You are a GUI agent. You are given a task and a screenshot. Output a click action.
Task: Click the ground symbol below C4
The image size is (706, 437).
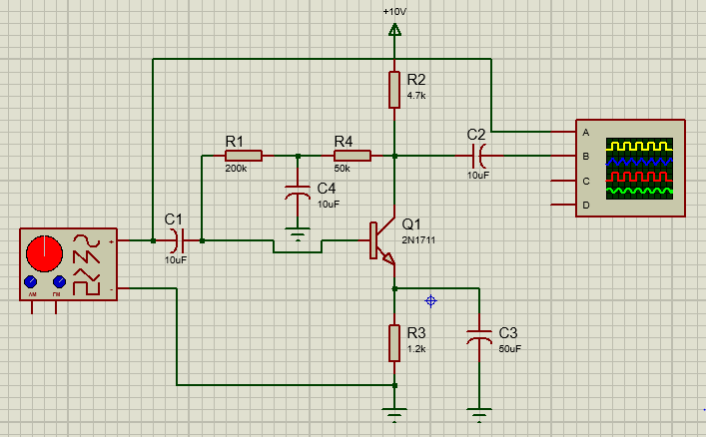pyautogui.click(x=298, y=234)
